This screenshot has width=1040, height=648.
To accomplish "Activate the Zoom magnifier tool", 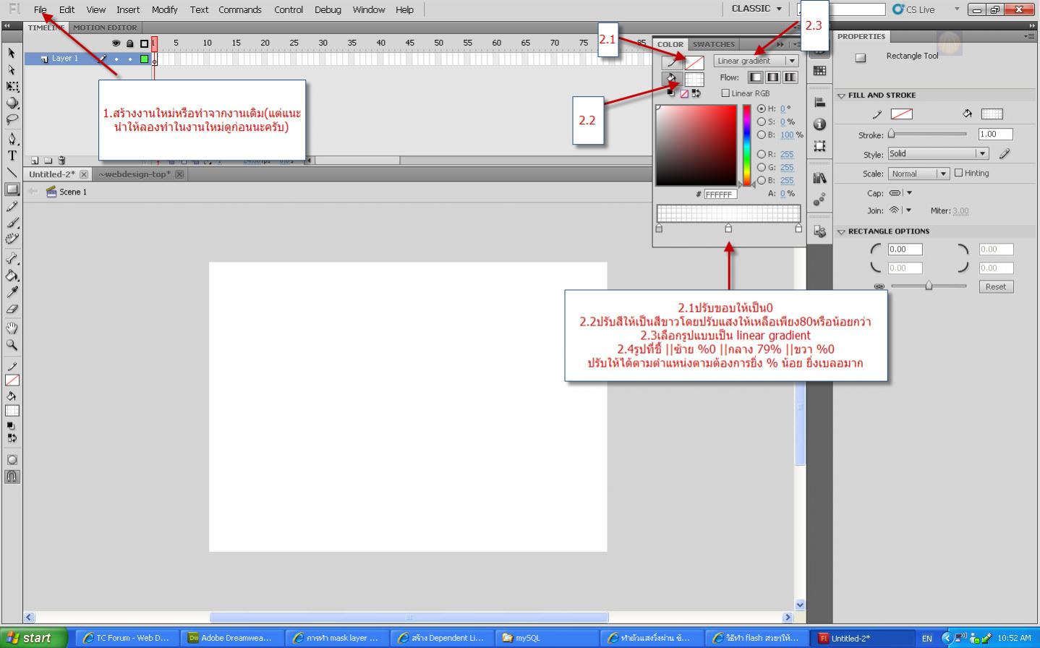I will point(12,345).
